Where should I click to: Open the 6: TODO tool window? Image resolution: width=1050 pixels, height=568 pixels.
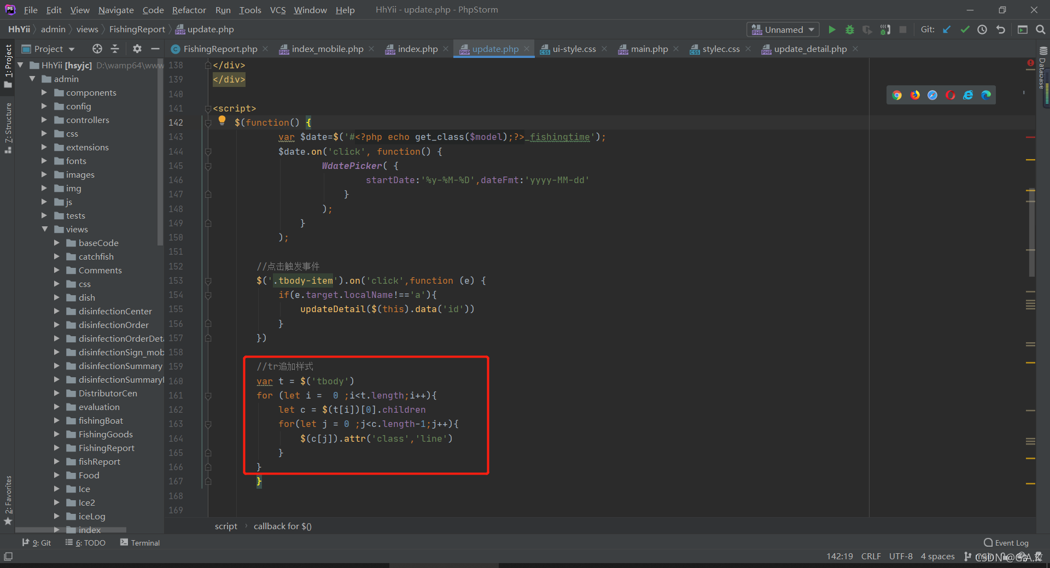(x=85, y=543)
